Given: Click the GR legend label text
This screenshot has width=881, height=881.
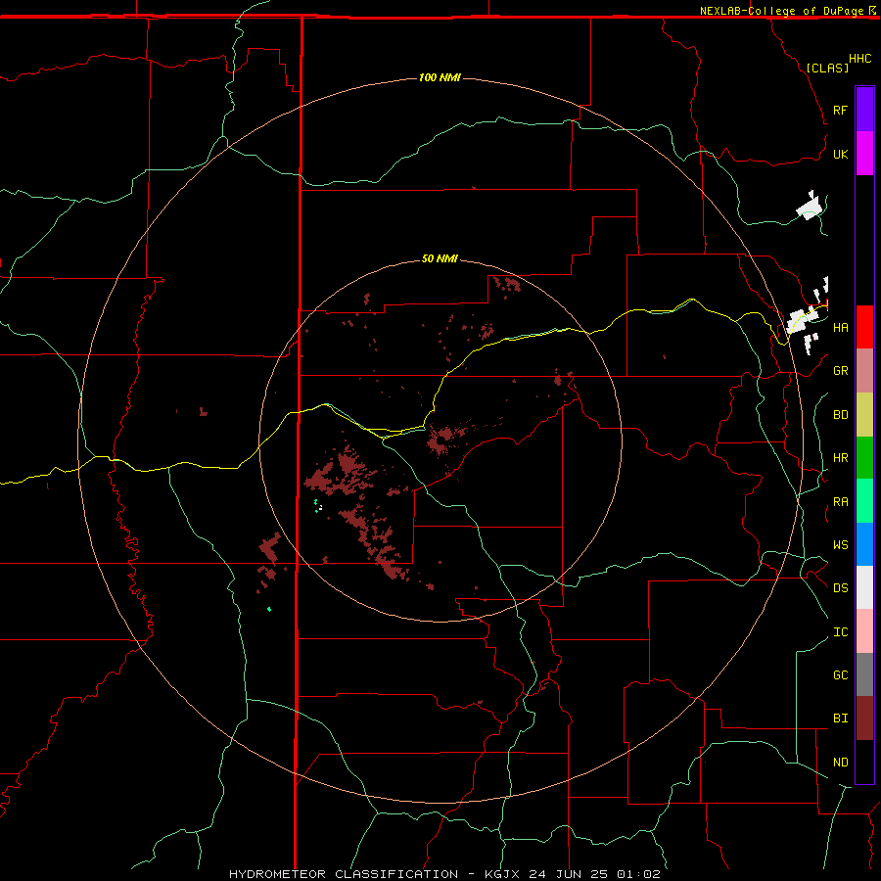Looking at the screenshot, I should point(840,371).
